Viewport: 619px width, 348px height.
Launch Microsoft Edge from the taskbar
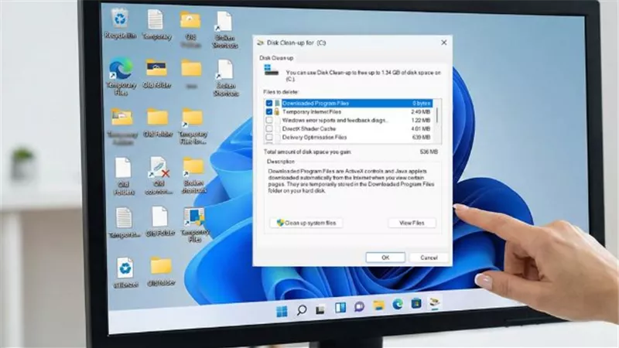[398, 304]
